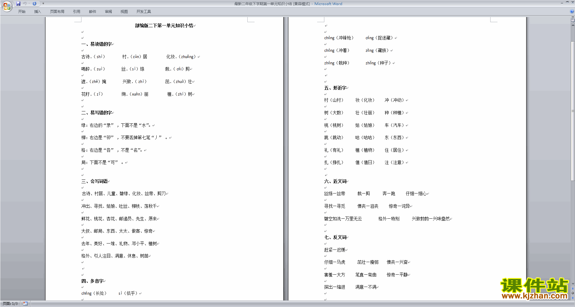The height and width of the screenshot is (307, 575).
Task: Click the text 笔直—弯曲
Action: coord(366,275)
